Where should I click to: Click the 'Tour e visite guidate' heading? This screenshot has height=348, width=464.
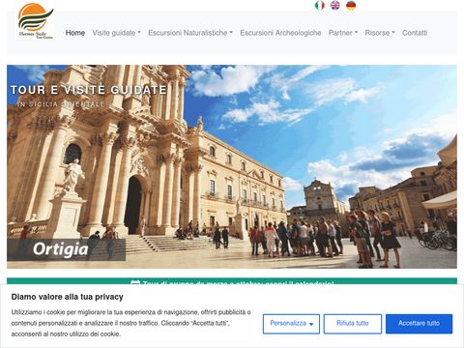pos(89,90)
